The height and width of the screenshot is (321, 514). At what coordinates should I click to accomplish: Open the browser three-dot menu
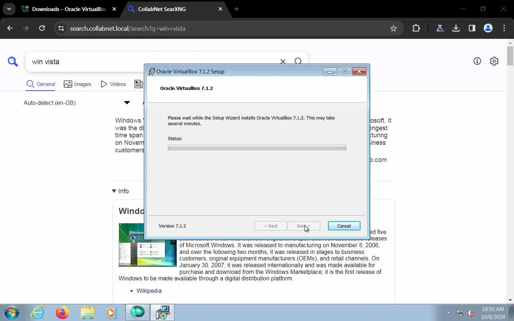504,28
